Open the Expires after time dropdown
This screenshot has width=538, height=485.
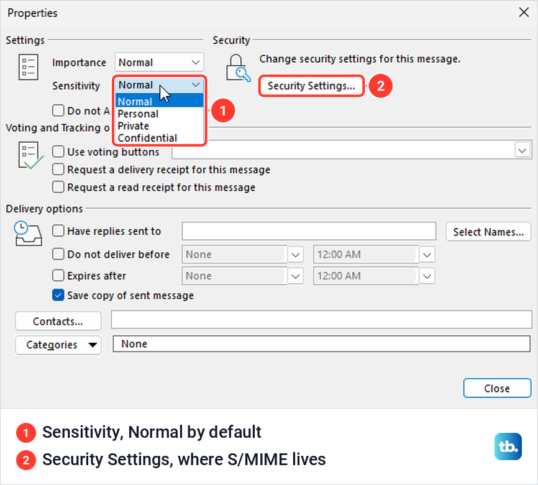(427, 276)
